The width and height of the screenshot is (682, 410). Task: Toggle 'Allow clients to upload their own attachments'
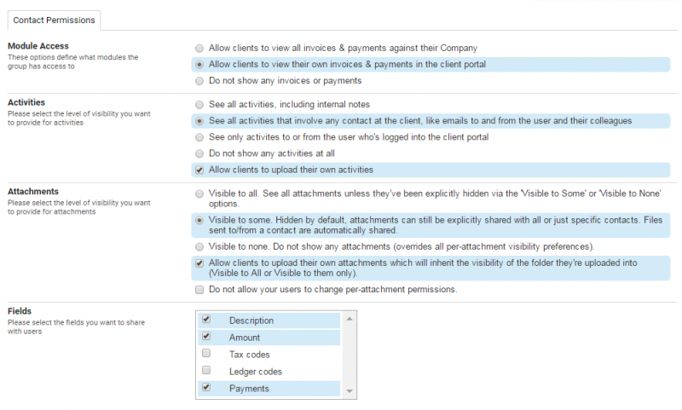199,263
